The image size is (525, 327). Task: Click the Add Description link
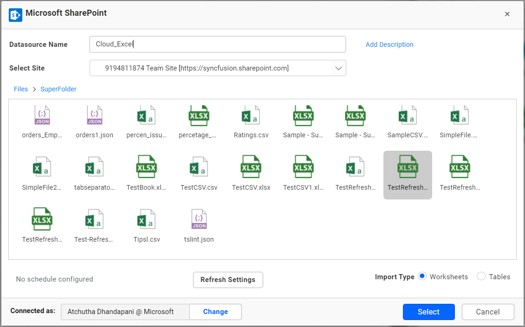pyautogui.click(x=389, y=45)
